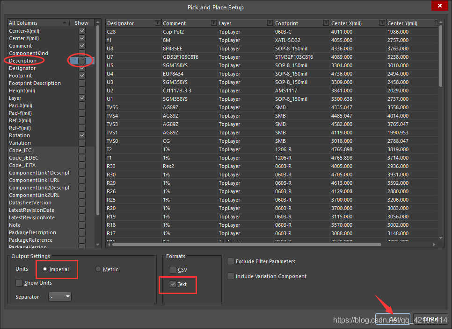Toggle the Text format checkbox
452x329 pixels.
coord(172,284)
